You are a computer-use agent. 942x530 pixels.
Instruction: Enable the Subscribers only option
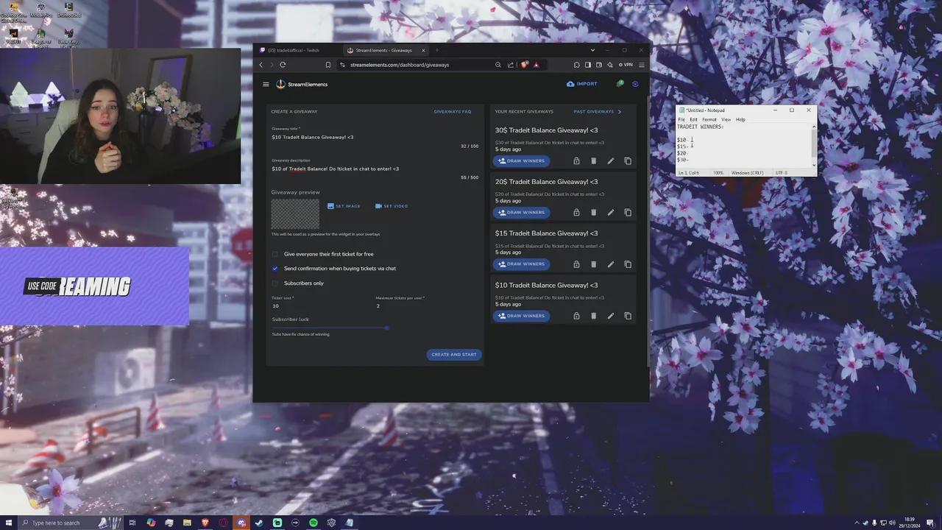275,283
